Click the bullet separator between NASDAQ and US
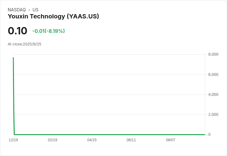227x156 pixels. (x=29, y=10)
